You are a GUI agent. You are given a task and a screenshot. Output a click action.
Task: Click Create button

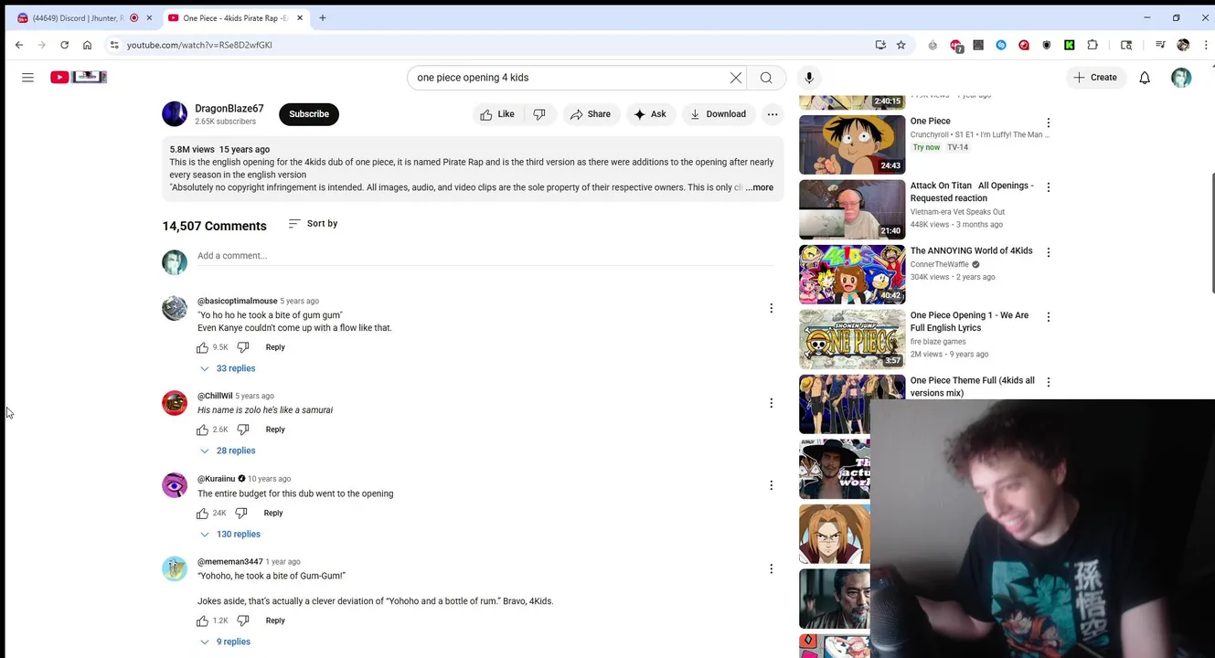pyautogui.click(x=1095, y=78)
